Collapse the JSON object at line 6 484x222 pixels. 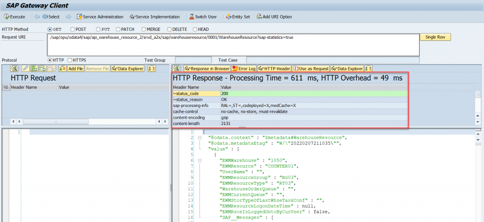point(200,160)
